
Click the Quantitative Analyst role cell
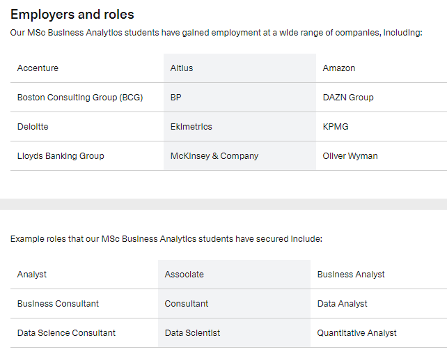379,333
